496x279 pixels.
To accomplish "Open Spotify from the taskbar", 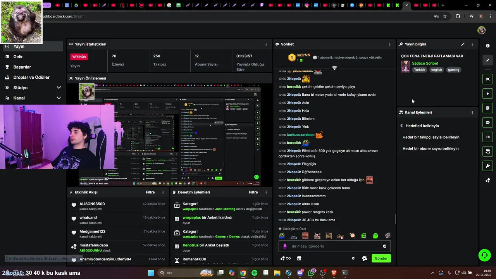I will 254,273.
